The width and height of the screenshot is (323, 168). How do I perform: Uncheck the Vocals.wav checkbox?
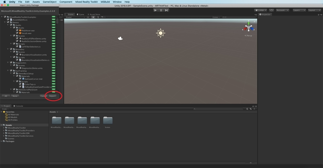pos(17,33)
